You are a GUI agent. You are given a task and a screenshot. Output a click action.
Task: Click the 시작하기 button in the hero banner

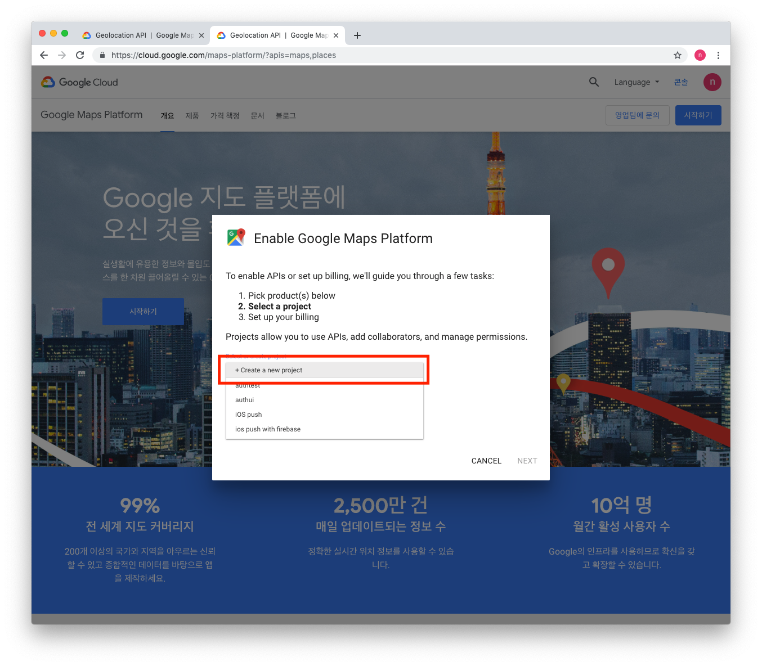point(143,312)
